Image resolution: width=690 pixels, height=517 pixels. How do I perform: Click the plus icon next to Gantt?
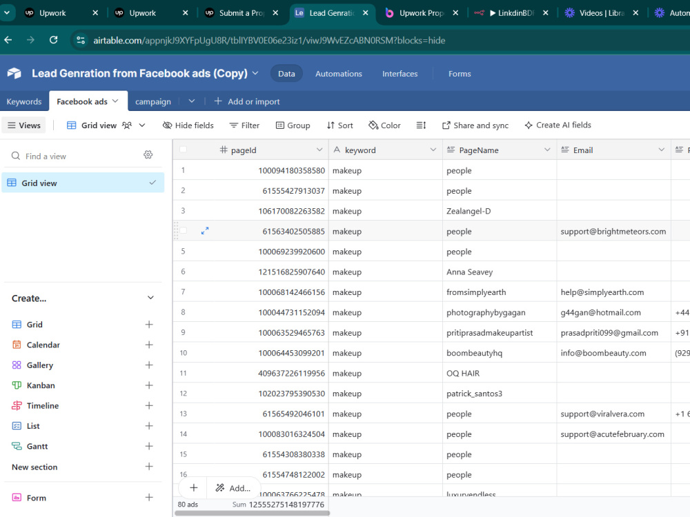click(x=149, y=446)
